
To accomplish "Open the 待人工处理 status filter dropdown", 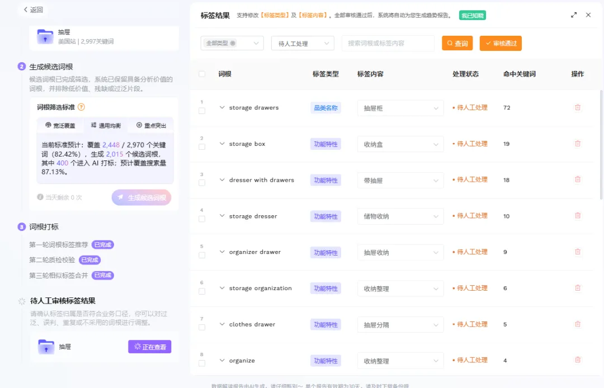I will click(x=303, y=43).
